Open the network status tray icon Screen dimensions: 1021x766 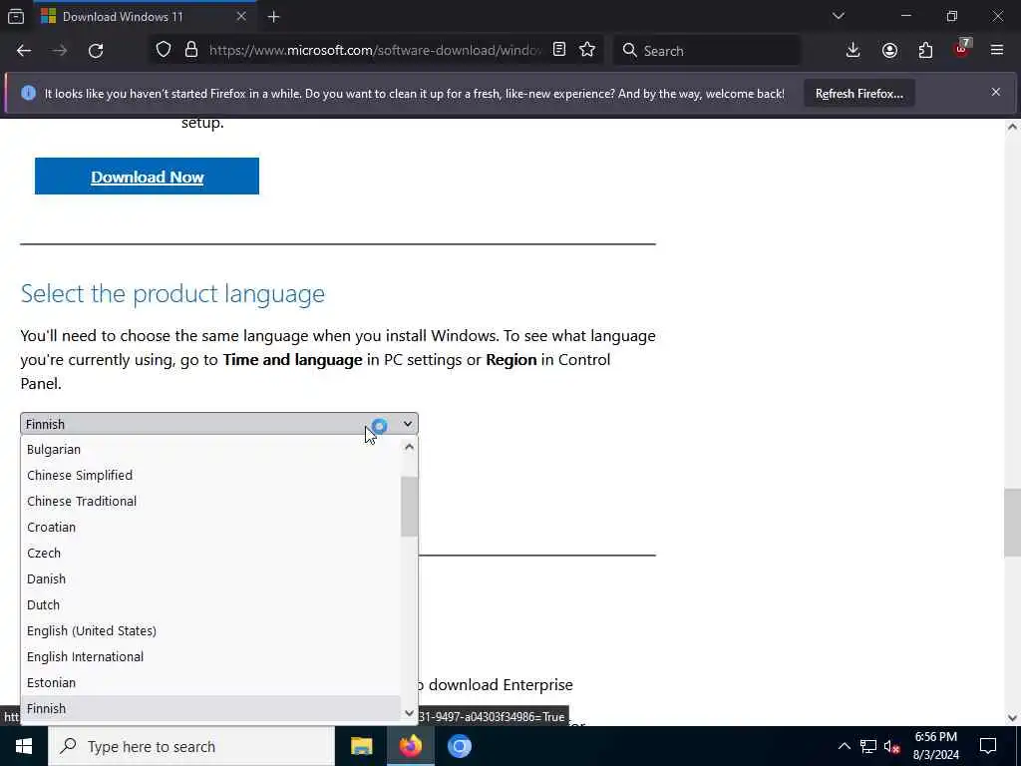pyautogui.click(x=868, y=746)
